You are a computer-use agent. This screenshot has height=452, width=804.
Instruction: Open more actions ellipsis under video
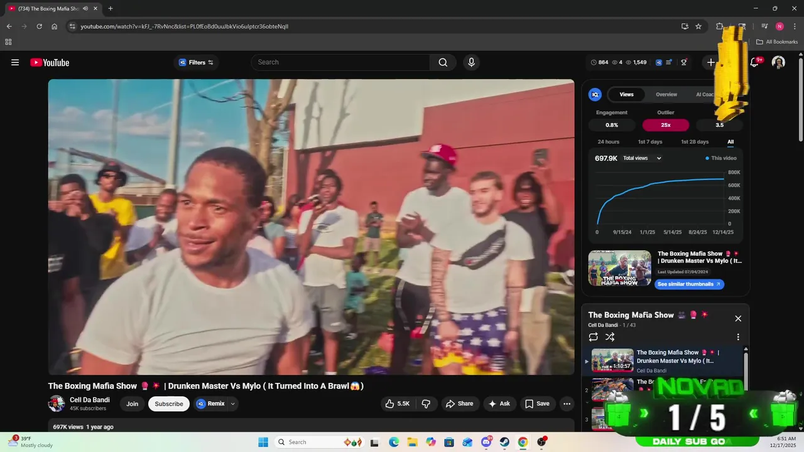tap(567, 404)
